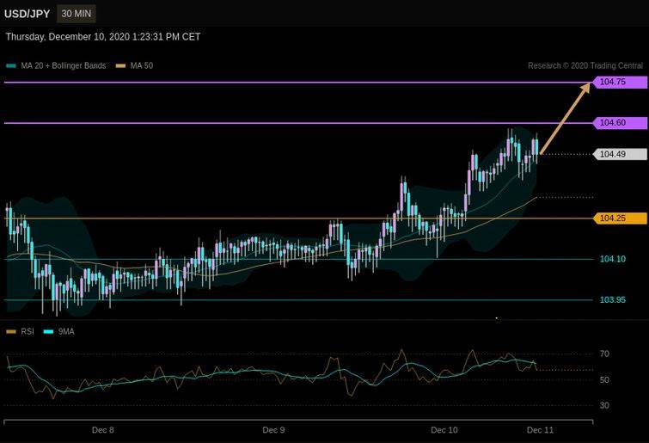649x443 pixels.
Task: Click the RSI 70 level label
Action: pos(604,354)
